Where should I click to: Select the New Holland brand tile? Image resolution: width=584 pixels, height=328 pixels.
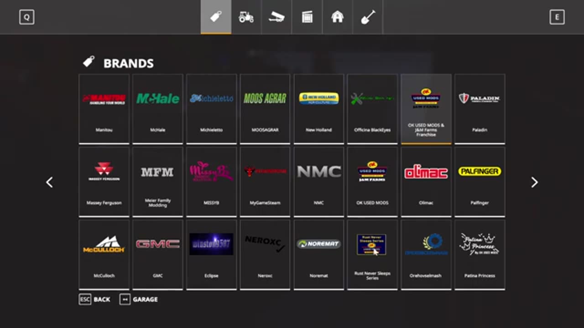(x=319, y=109)
